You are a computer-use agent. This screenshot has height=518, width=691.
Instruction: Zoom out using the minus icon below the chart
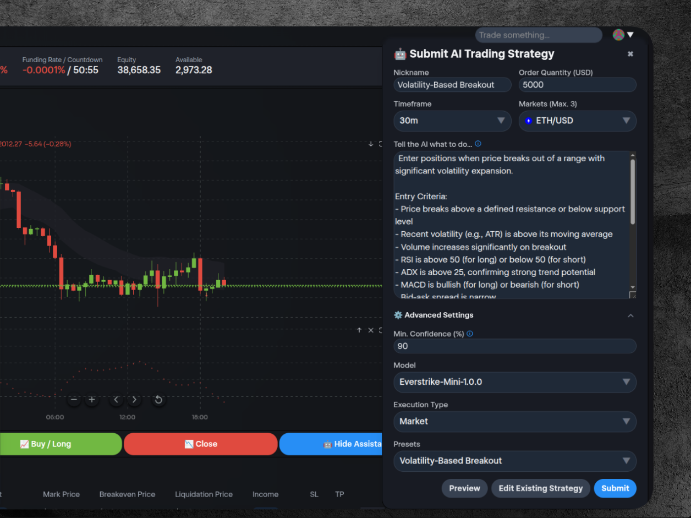pyautogui.click(x=74, y=400)
